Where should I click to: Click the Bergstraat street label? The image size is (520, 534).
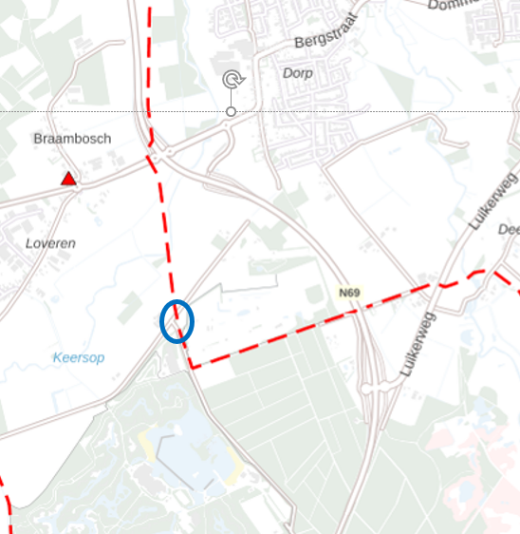[326, 31]
